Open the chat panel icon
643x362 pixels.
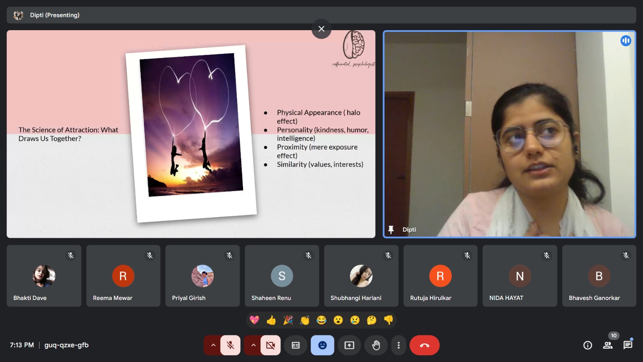click(x=627, y=345)
